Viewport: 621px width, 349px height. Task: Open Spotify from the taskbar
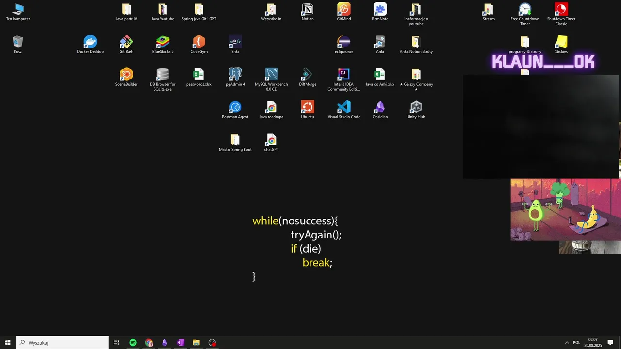(x=133, y=343)
